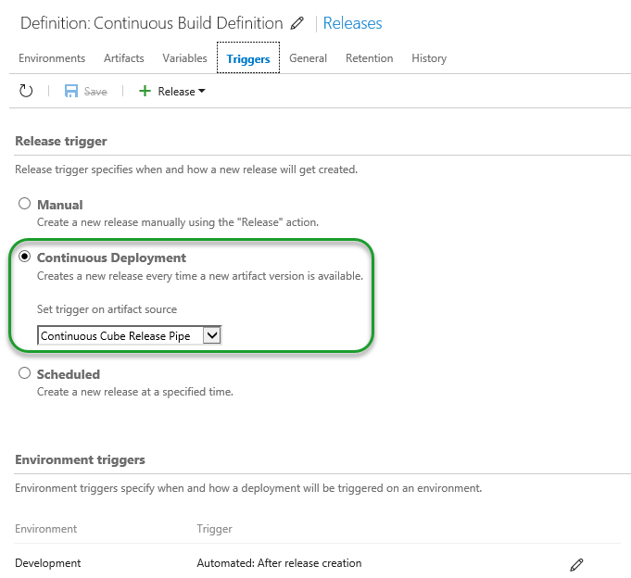Click the pencil icon beside definition name
This screenshot has height=578, width=631.
coord(297,23)
